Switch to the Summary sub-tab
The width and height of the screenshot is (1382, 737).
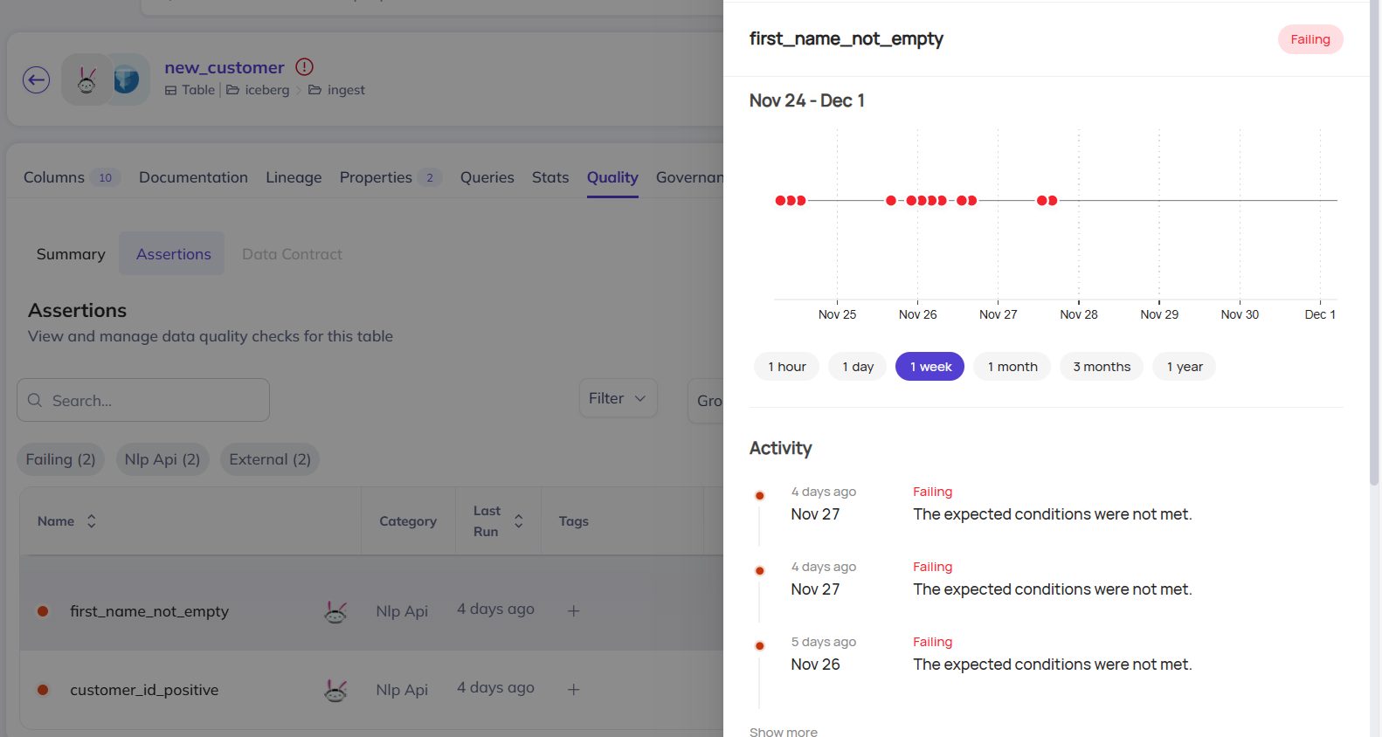71,254
